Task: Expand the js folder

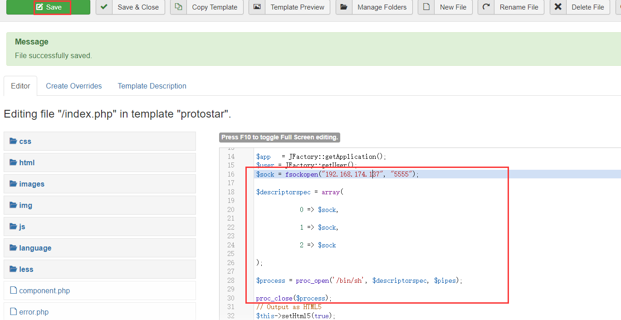Action: 100,226
